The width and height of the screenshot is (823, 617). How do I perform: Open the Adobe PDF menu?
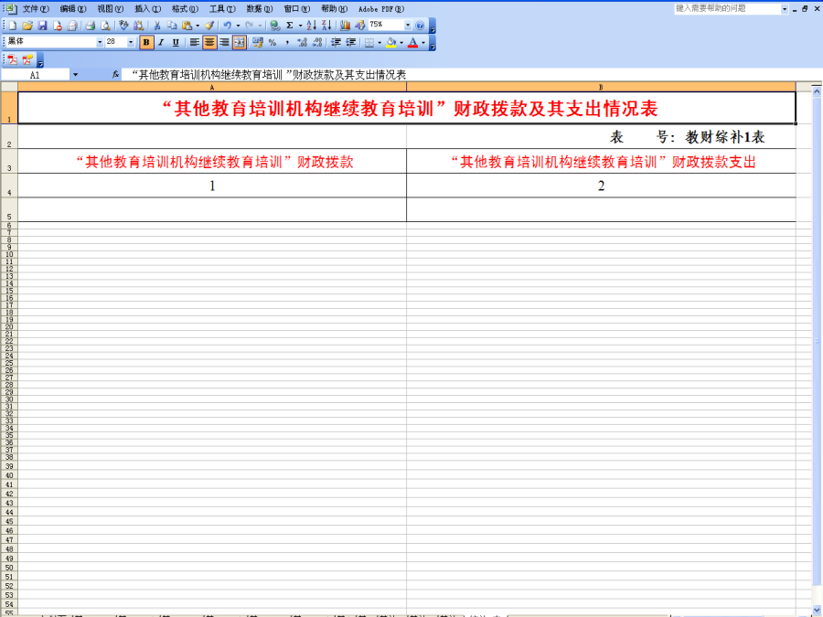[381, 9]
